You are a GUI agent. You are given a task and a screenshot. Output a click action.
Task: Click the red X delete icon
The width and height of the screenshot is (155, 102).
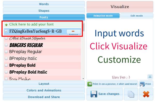tap(146, 94)
